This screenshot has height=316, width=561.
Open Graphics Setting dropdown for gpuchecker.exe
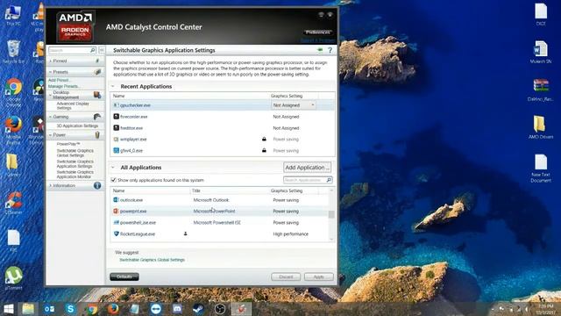pyautogui.click(x=294, y=105)
